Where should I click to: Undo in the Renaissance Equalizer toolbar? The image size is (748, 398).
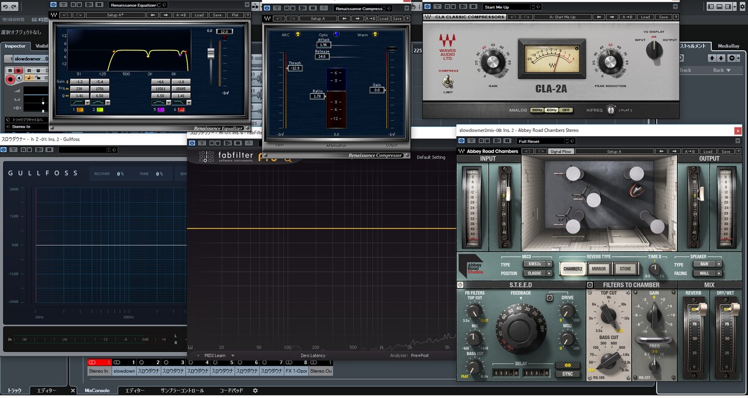point(66,15)
